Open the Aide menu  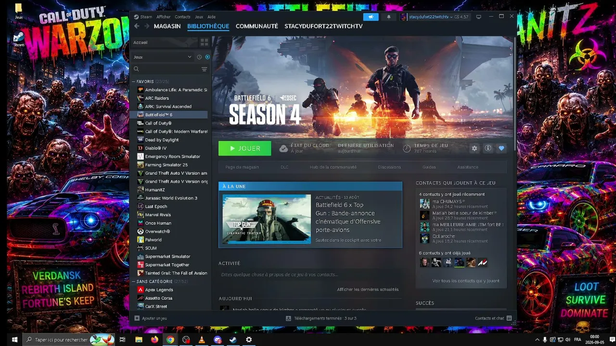coord(211,17)
